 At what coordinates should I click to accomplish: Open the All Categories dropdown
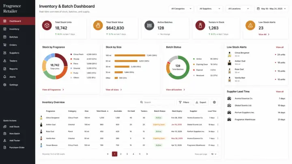click(x=181, y=9)
